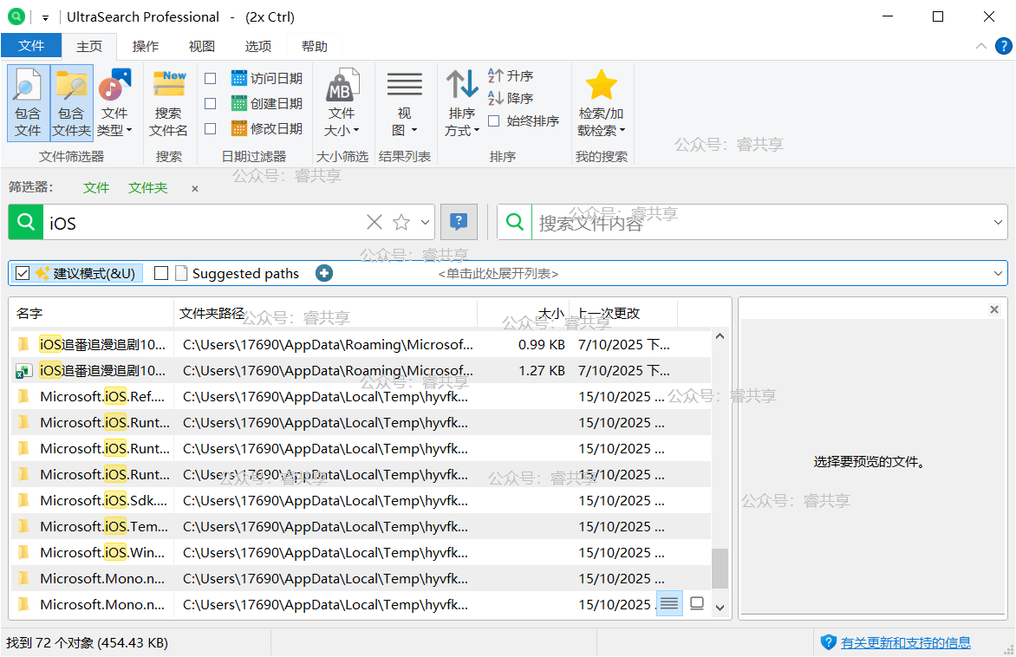
Task: Clear the iOS search text with X
Action: coord(374,223)
